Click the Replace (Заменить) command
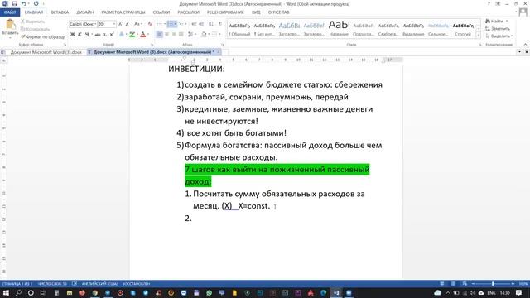The width and height of the screenshot is (530, 298). [x=497, y=29]
